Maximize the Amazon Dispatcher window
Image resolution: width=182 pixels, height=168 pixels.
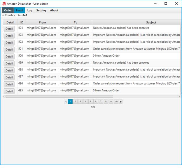pyautogui.click(x=166, y=3)
